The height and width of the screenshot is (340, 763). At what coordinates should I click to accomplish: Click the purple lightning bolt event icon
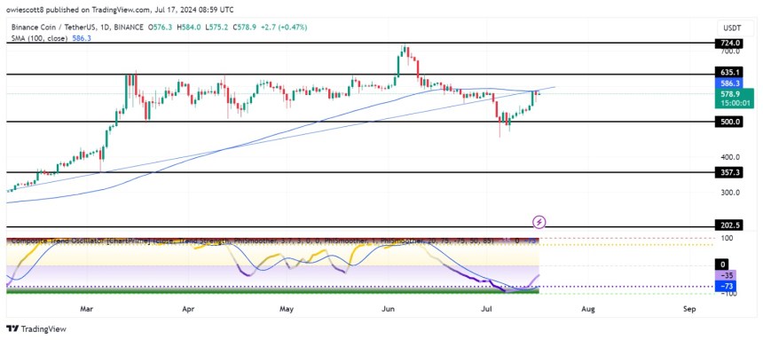coord(539,223)
